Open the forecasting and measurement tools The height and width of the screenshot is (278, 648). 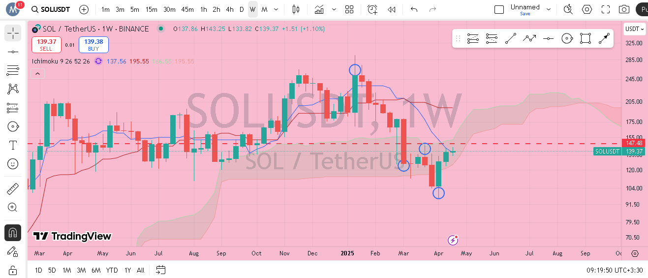[13, 108]
